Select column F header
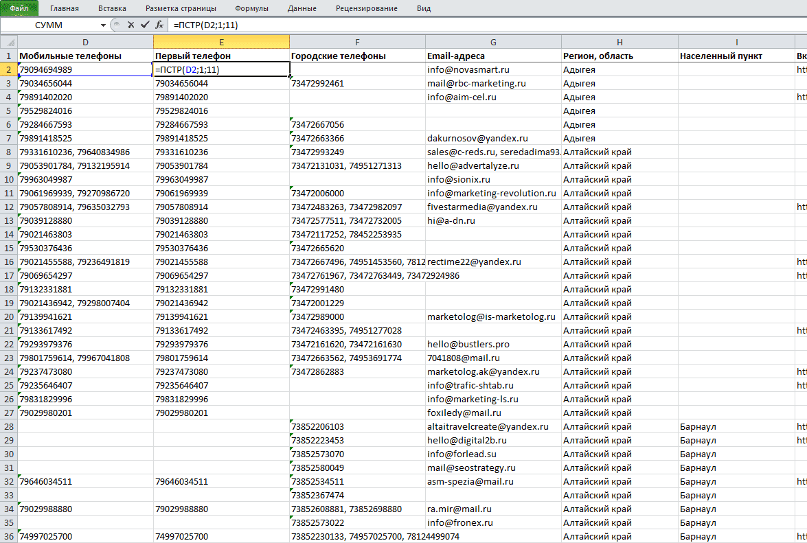This screenshot has width=807, height=543. click(357, 42)
